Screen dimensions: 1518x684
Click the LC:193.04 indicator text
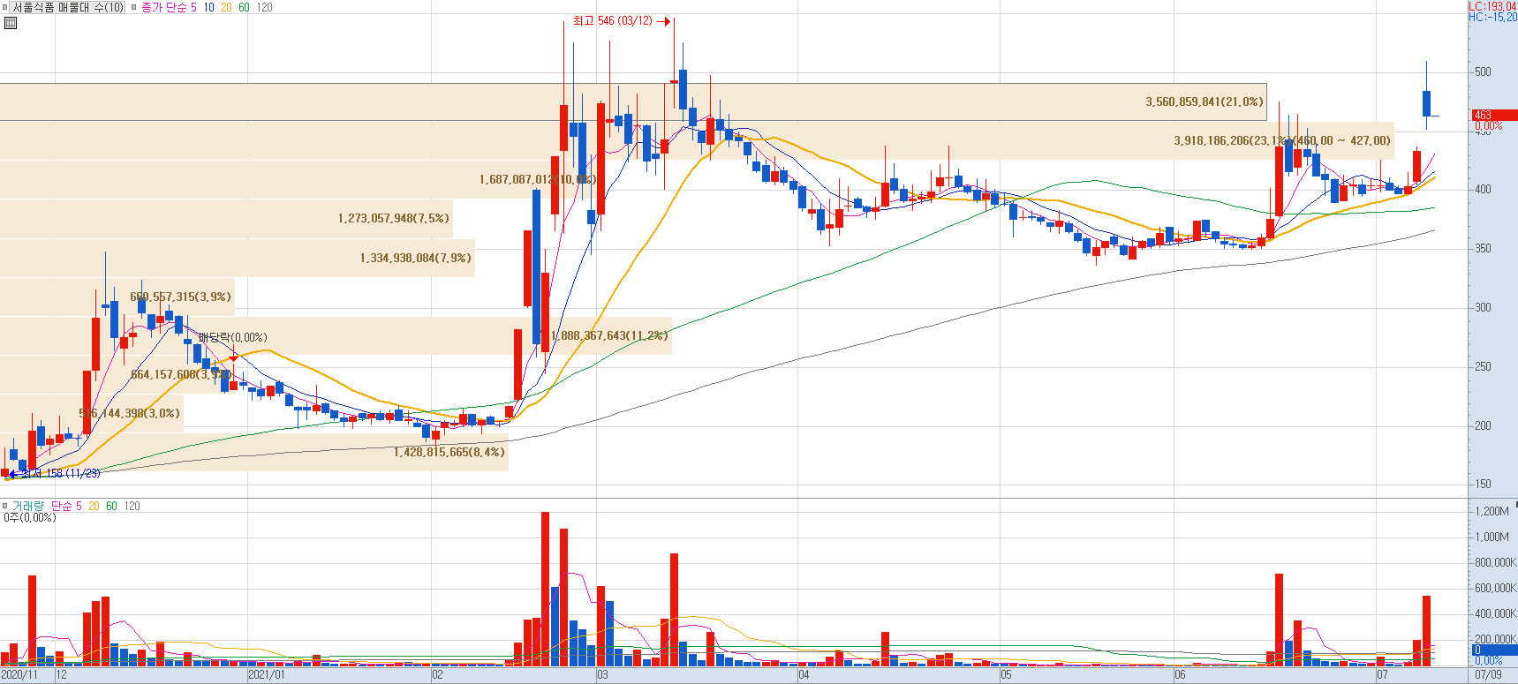pyautogui.click(x=1492, y=6)
